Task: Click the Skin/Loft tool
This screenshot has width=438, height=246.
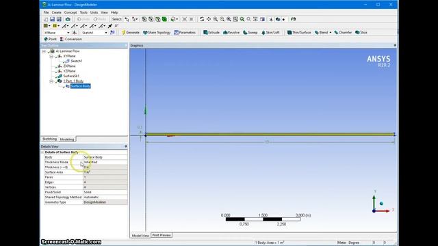Action: [270, 33]
